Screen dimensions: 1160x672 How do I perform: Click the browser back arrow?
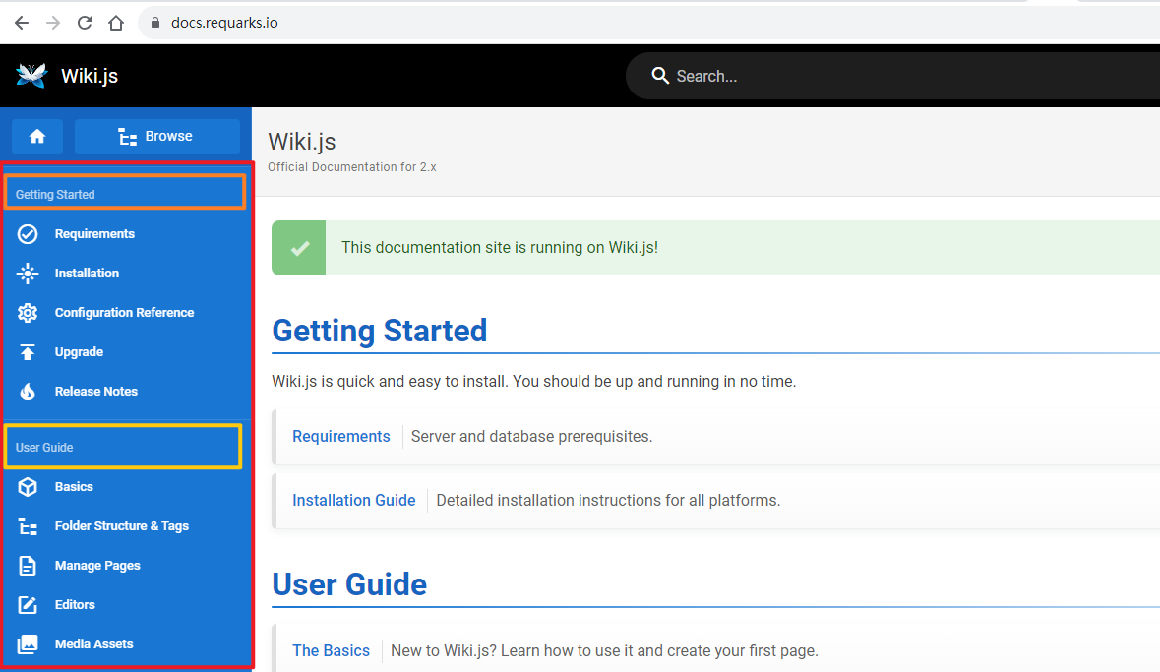pos(22,23)
